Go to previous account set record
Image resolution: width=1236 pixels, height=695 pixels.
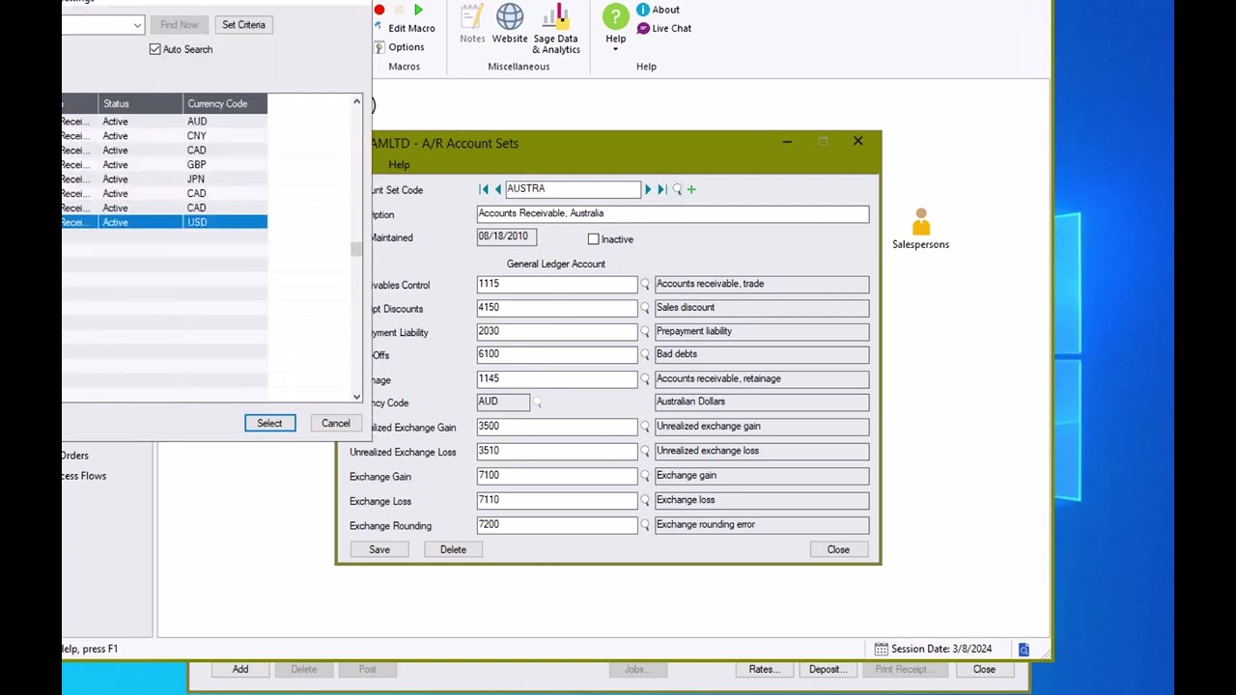click(497, 189)
